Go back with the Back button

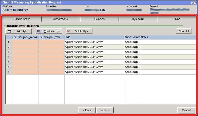[87, 110]
